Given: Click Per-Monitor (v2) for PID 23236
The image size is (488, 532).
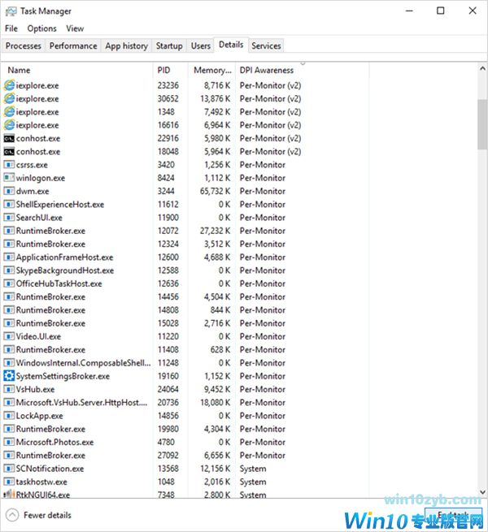Looking at the screenshot, I should (270, 85).
